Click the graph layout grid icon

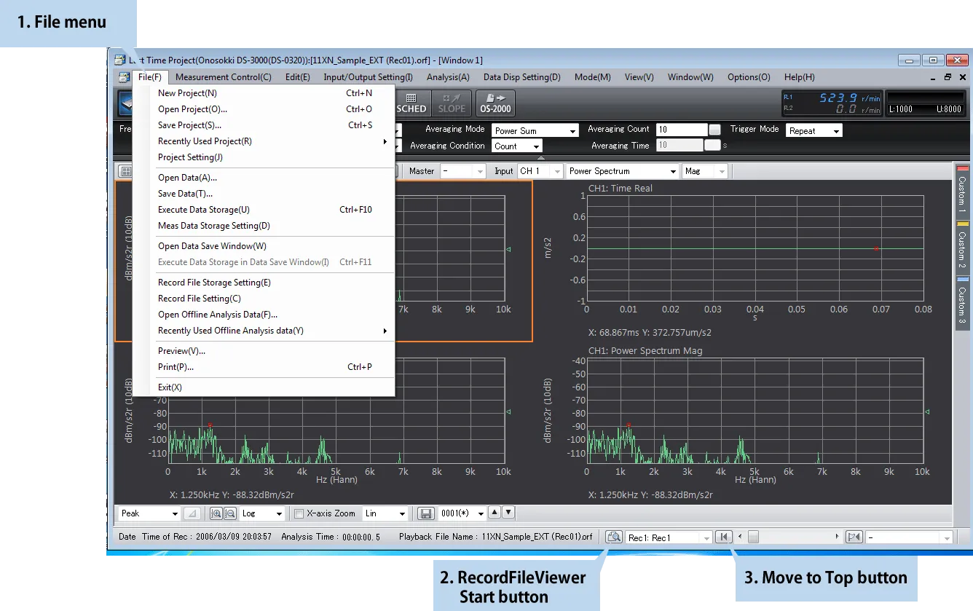[x=126, y=171]
